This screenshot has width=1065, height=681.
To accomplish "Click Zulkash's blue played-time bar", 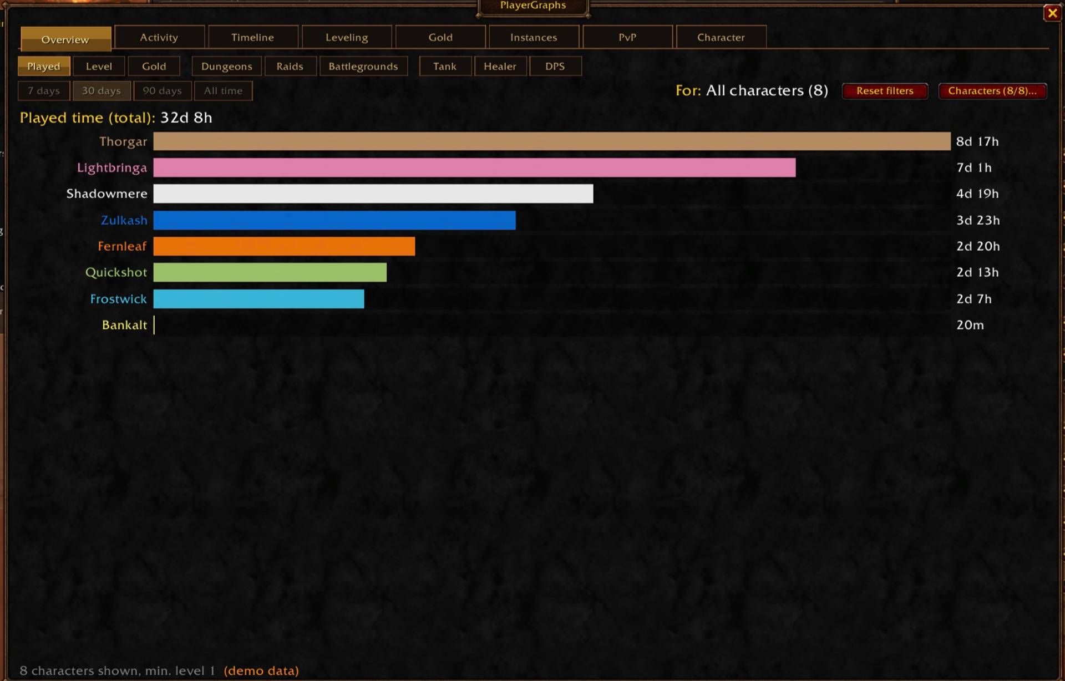I will [334, 220].
